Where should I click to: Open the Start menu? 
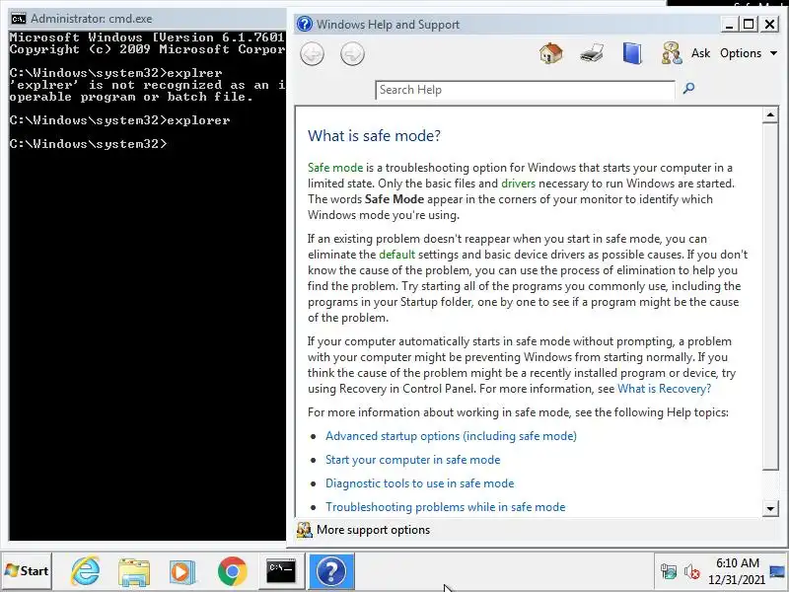27,571
